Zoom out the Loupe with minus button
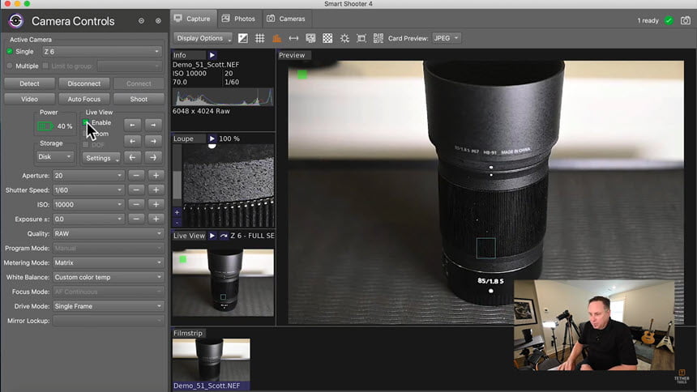 pyautogui.click(x=177, y=222)
